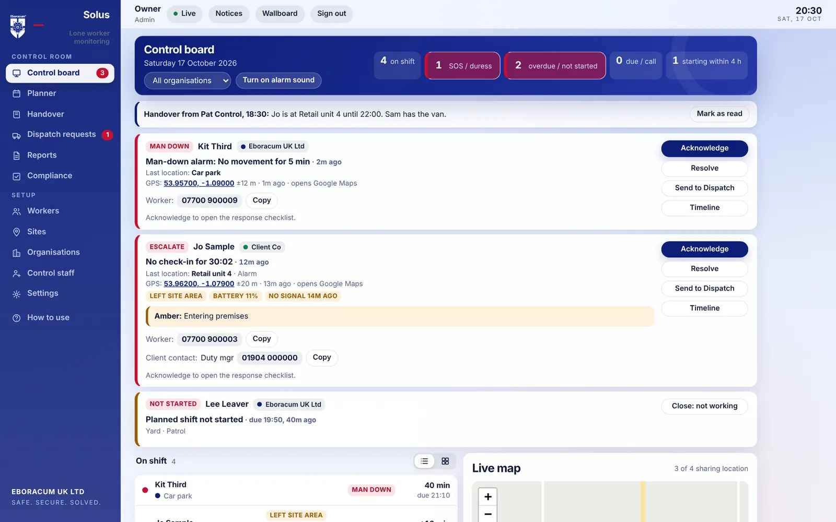836x522 pixels.
Task: Click the NO SIGNAL 14M AGO tag
Action: point(303,296)
